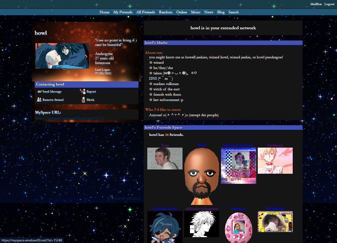
Task: Open the Blog page
Action: (221, 12)
